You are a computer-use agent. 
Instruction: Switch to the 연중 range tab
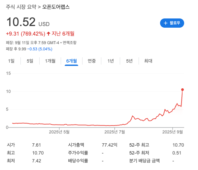pyautogui.click(x=92, y=61)
